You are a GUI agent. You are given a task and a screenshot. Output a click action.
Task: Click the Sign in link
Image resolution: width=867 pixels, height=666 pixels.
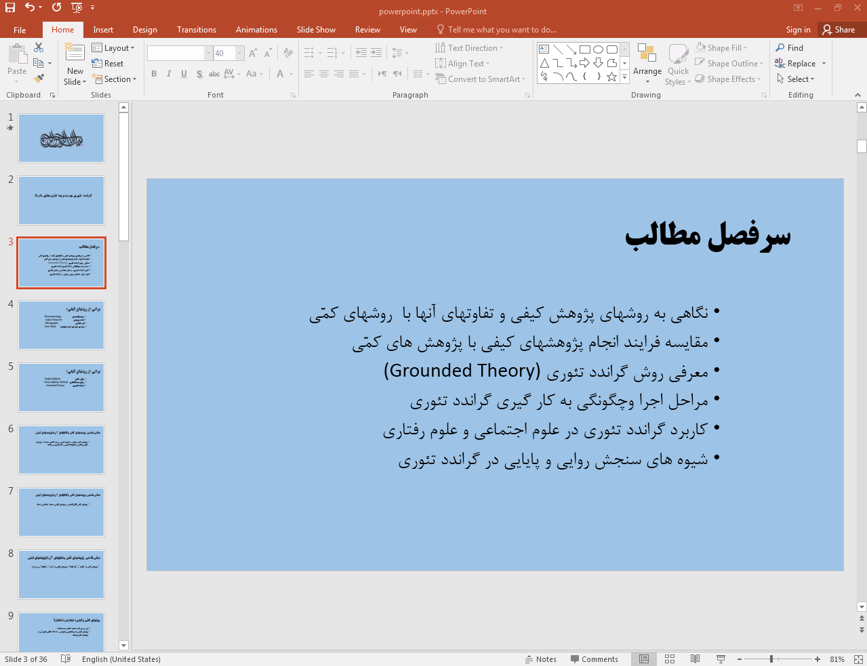click(x=798, y=30)
